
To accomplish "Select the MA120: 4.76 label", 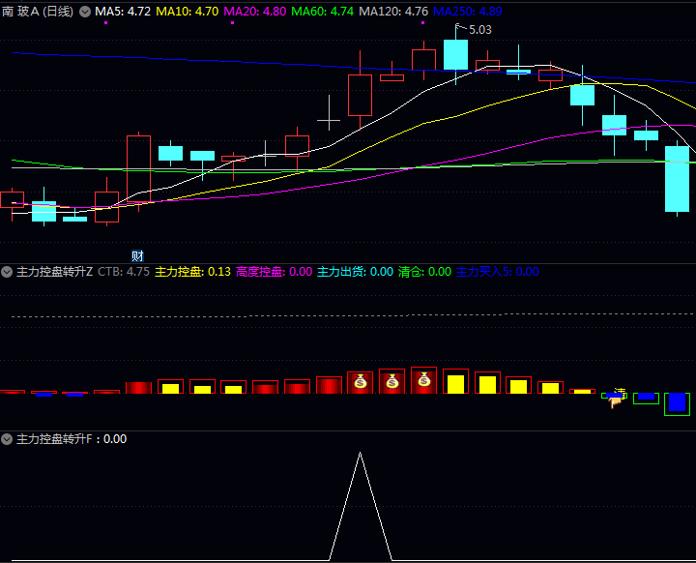I will [393, 12].
